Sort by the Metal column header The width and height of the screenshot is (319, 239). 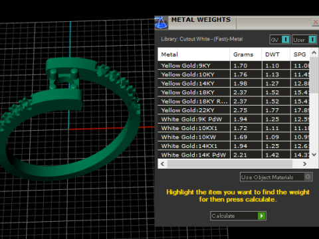(x=193, y=54)
